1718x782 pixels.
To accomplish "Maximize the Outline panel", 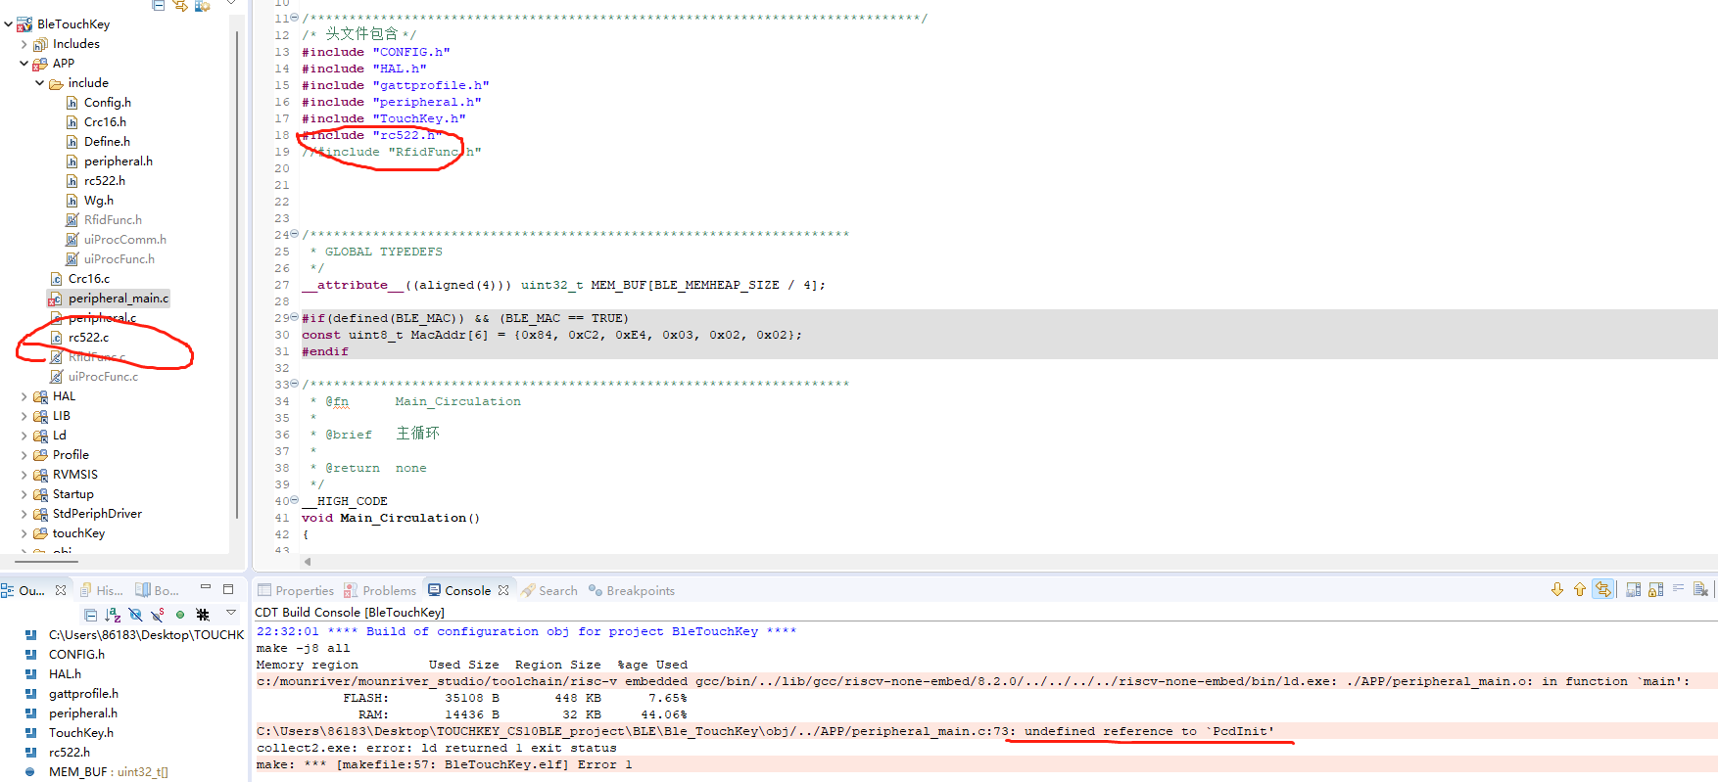I will pyautogui.click(x=228, y=589).
